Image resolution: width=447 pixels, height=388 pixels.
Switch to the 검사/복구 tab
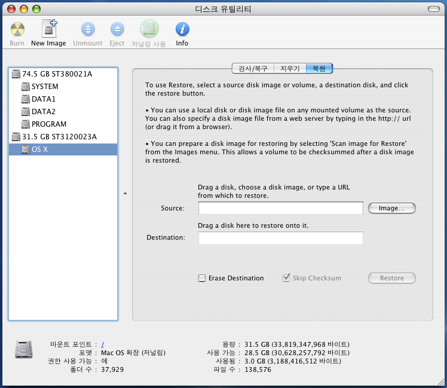click(x=253, y=69)
